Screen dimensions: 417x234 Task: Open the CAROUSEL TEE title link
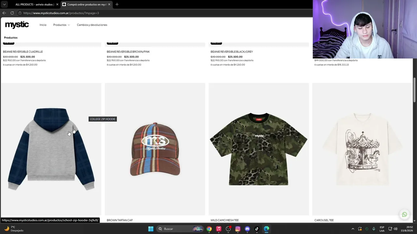pos(324,220)
